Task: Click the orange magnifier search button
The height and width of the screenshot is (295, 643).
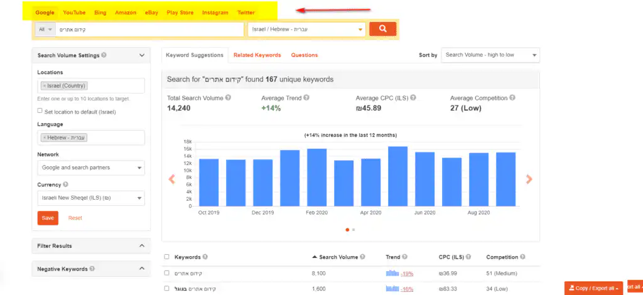Action: tap(382, 29)
